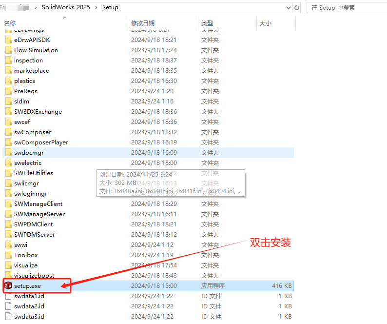Select the swdata2.id file name
Viewport: 387px width, 324px height.
(x=29, y=306)
